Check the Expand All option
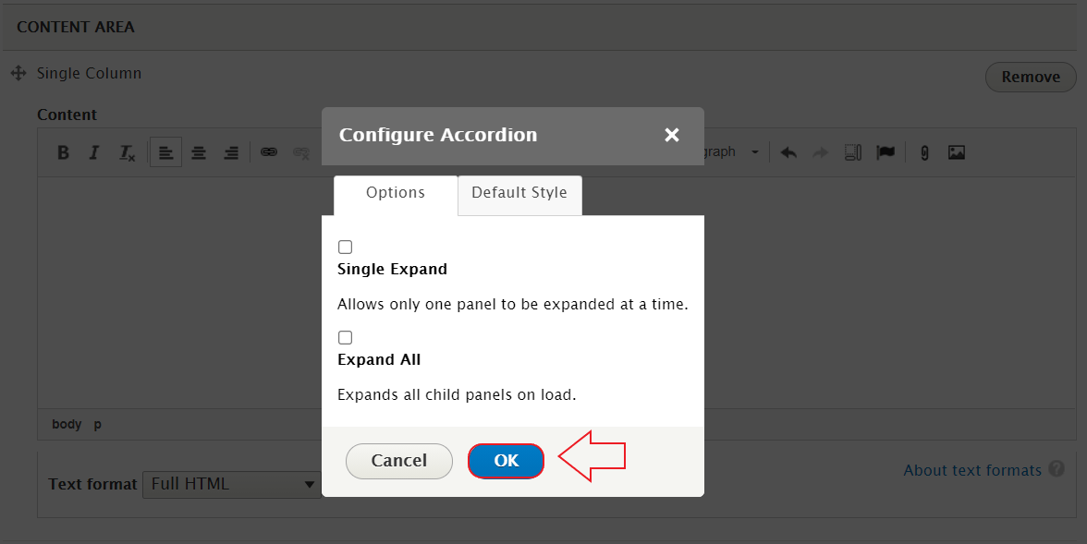 (x=345, y=337)
